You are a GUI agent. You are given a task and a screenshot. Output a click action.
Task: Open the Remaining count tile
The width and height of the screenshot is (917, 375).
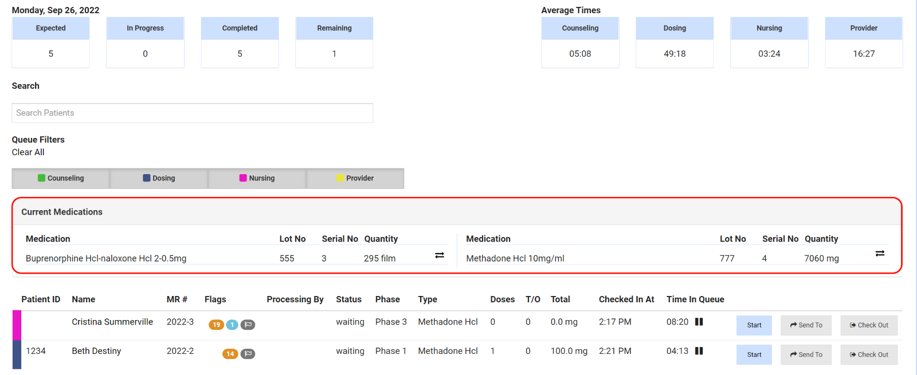334,42
